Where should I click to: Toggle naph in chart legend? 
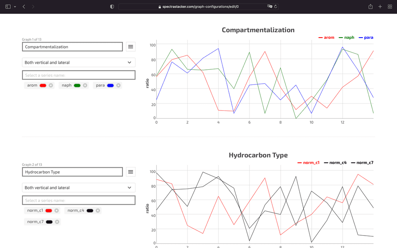tap(346, 38)
